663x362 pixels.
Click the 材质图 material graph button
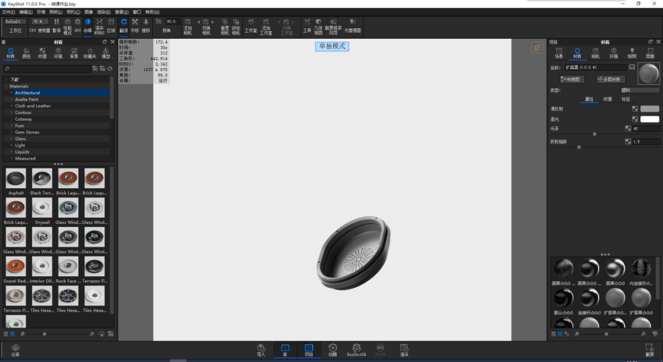tap(572, 79)
